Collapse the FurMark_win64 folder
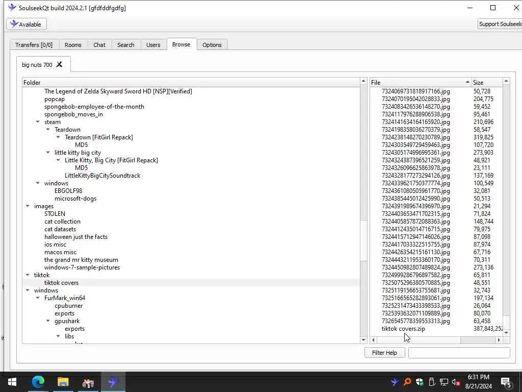 38,298
